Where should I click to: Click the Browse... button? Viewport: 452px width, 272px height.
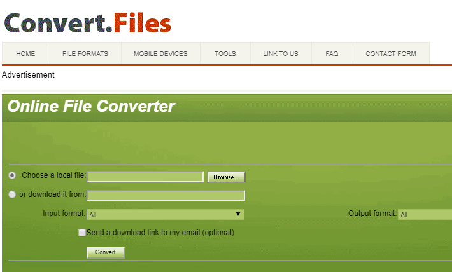click(x=226, y=177)
